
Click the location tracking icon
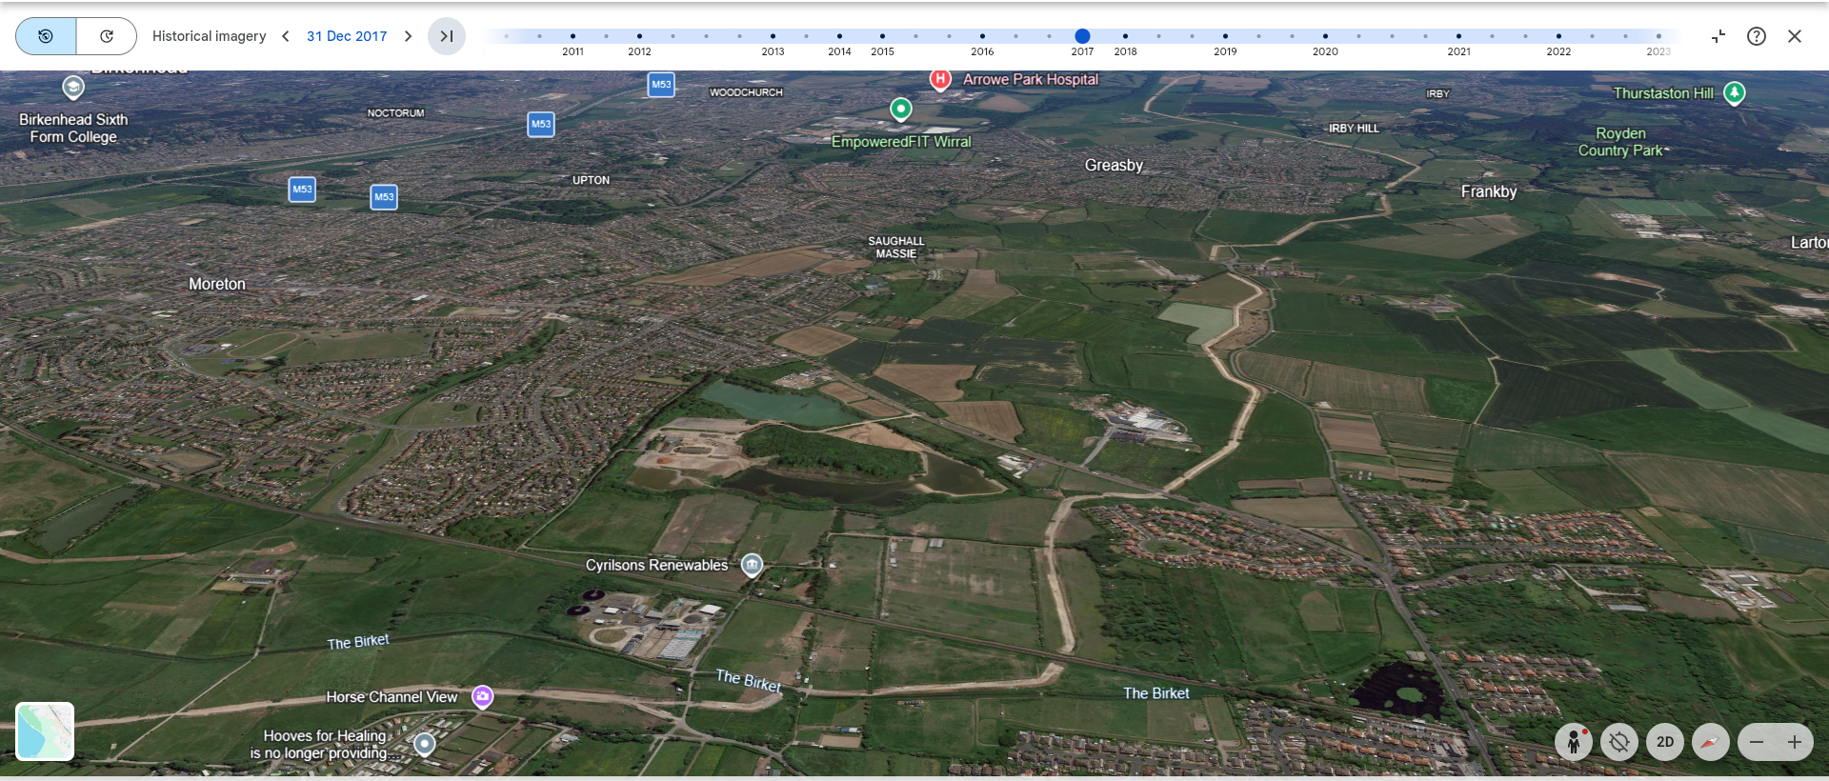pyautogui.click(x=1619, y=742)
